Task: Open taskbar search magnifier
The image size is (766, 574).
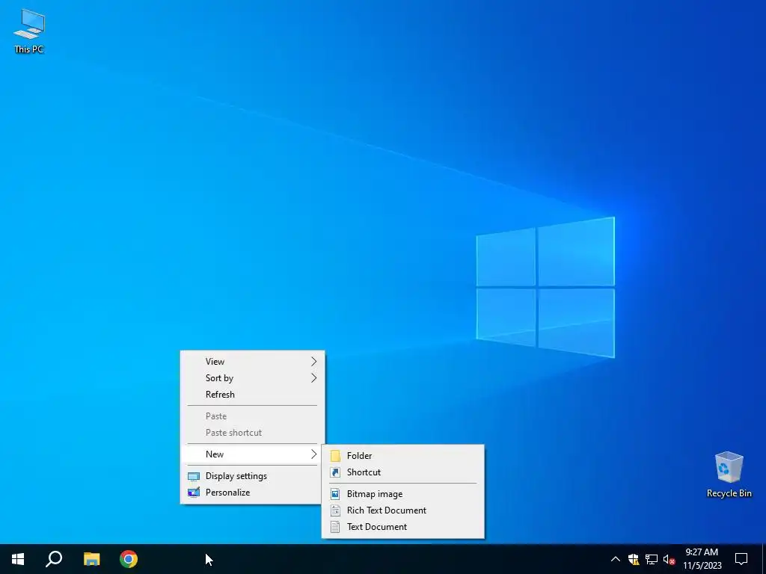Action: coord(54,559)
